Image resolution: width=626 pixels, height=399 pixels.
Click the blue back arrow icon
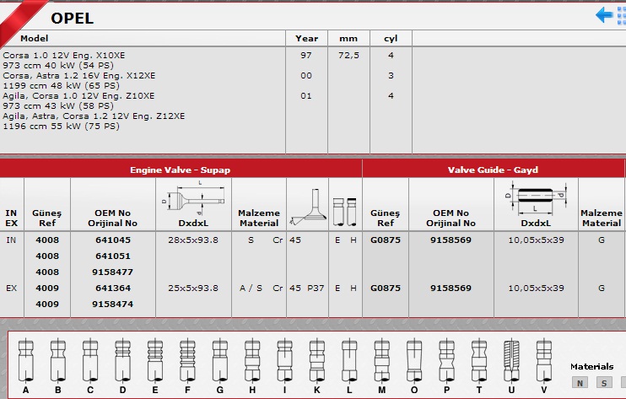click(606, 15)
